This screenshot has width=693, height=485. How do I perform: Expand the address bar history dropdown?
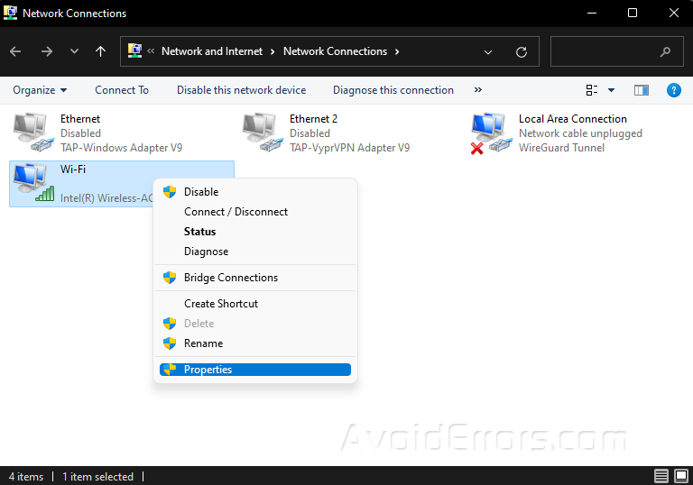pos(488,52)
